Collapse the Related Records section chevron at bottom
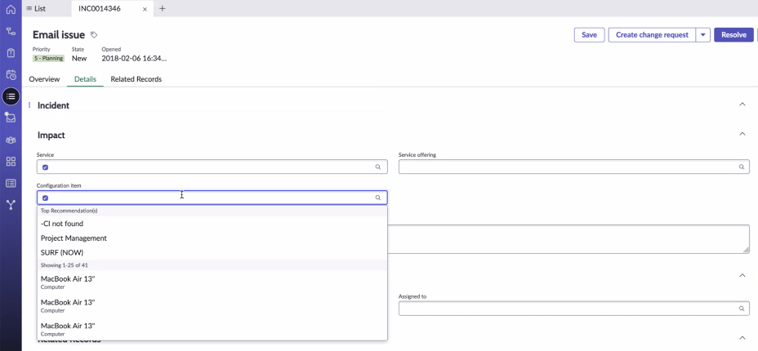The height and width of the screenshot is (351, 758). point(742,337)
